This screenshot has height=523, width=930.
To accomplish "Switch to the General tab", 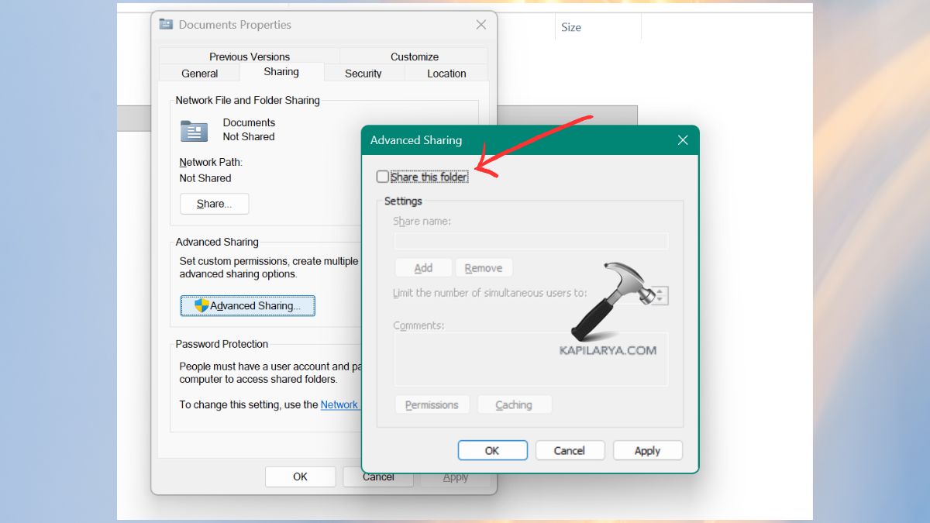I will pos(199,72).
